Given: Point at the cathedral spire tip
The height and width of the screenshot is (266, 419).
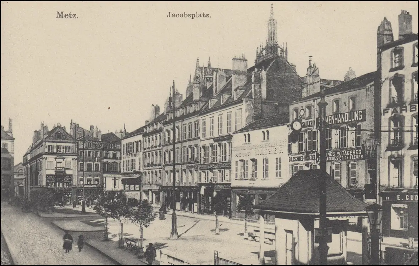Looking at the screenshot, I should 272,8.
